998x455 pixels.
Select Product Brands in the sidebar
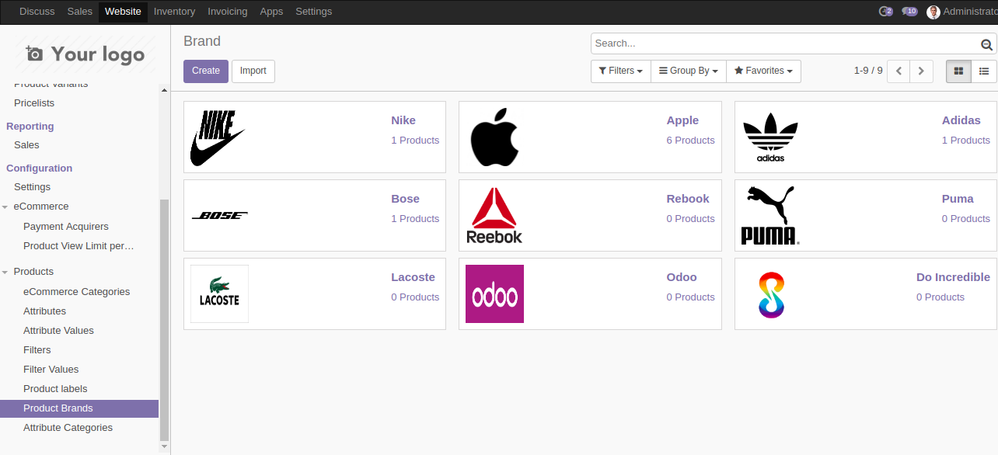pos(79,408)
